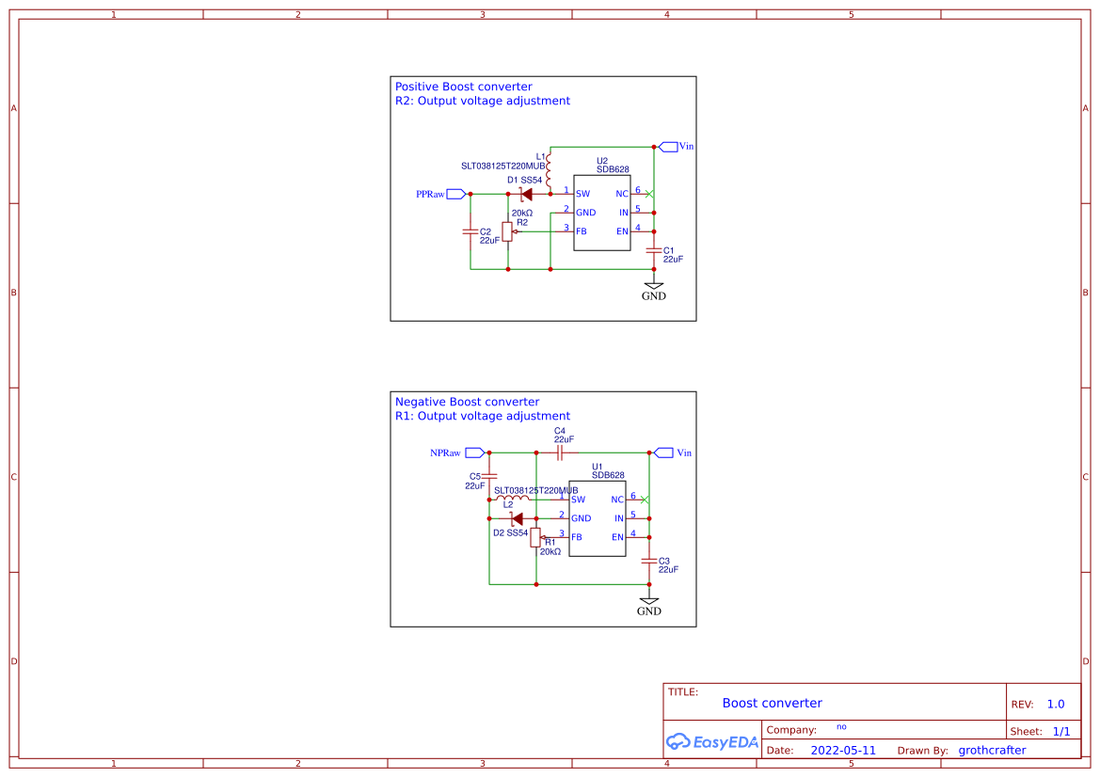The width and height of the screenshot is (1100, 778).
Task: Click the 'Boost converter' title field
Action: tap(773, 703)
